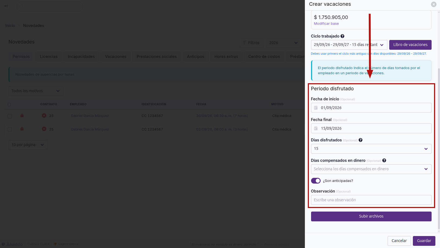Switch to the Prestaciones sociales tab

pos(157,57)
